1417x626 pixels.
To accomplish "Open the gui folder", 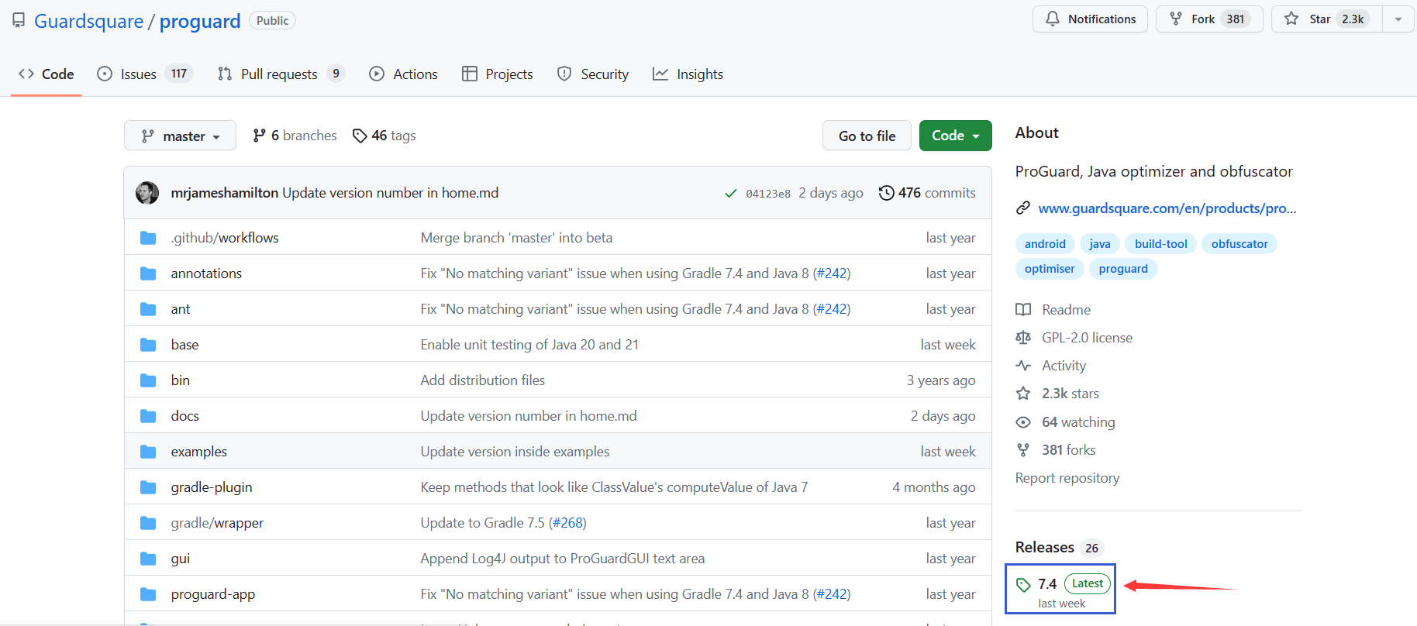I will [181, 559].
